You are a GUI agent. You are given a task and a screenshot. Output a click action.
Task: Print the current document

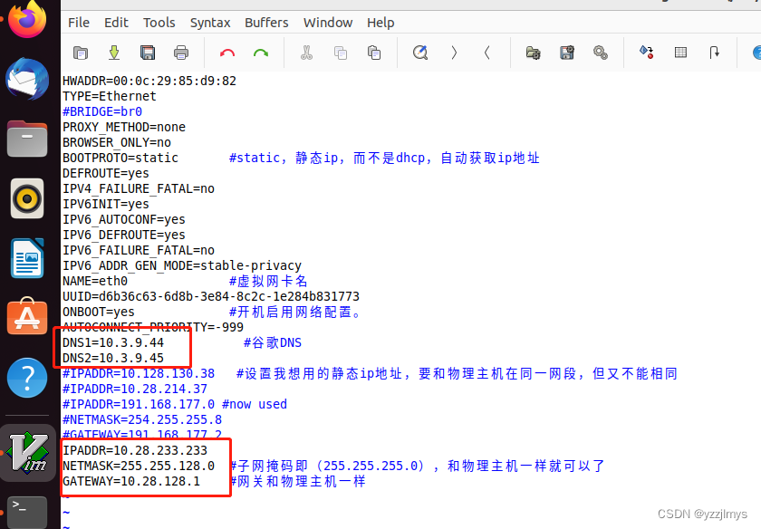[x=180, y=53]
